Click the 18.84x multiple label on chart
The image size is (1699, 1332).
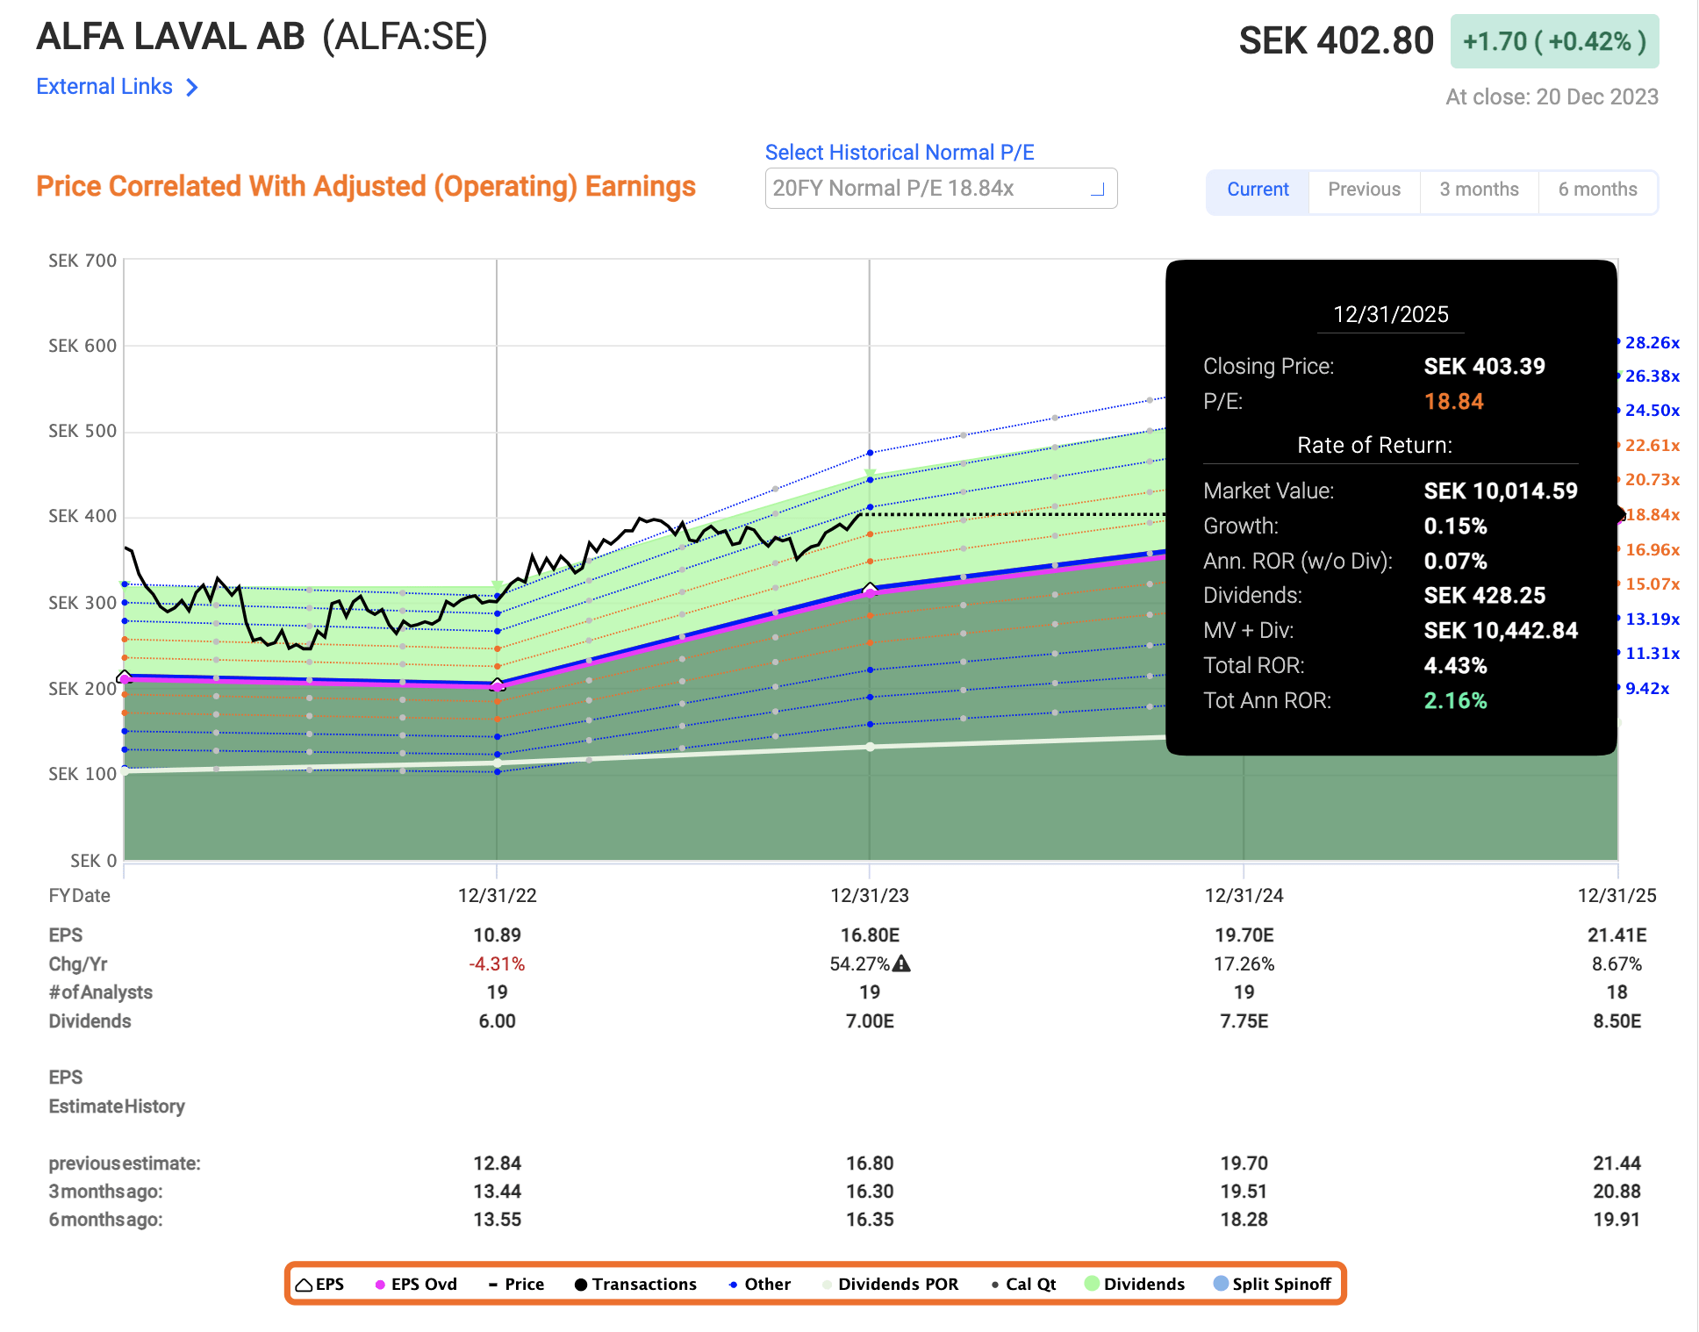(x=1653, y=515)
